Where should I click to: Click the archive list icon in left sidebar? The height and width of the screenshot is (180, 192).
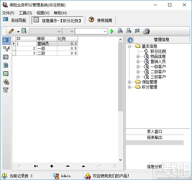click(6, 90)
